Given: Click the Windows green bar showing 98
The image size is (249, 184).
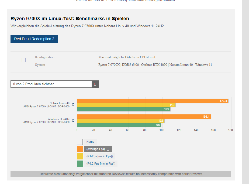Looking at the screenshot, I should tap(119, 125).
